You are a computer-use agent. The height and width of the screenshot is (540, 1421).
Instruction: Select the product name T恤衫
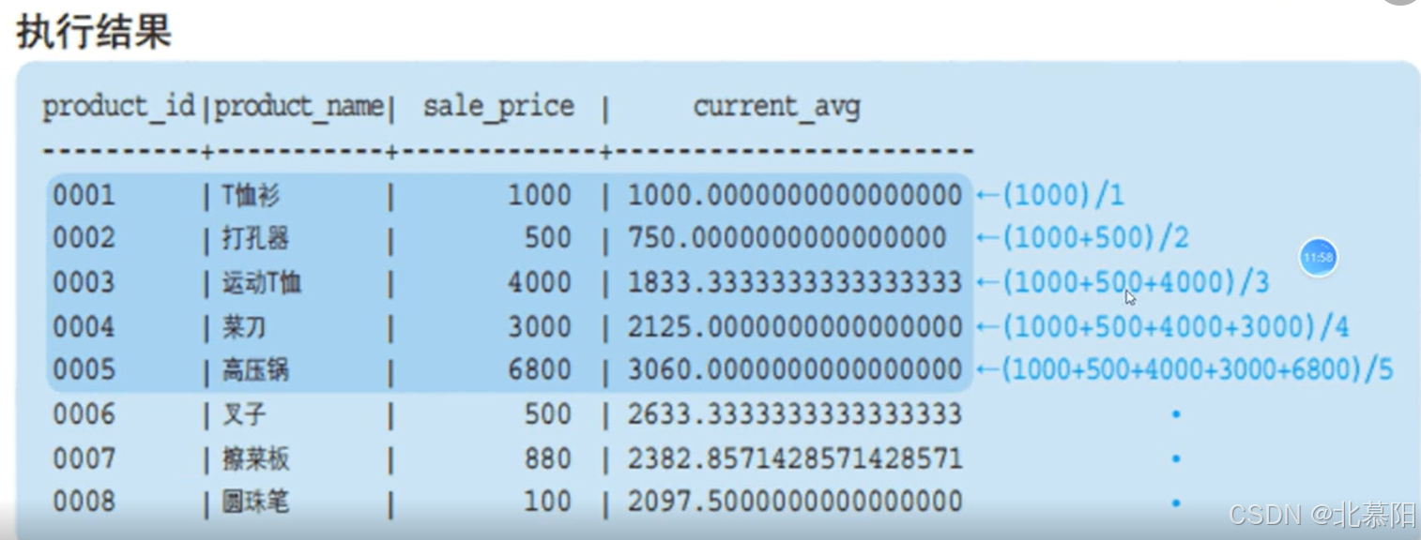pos(251,195)
